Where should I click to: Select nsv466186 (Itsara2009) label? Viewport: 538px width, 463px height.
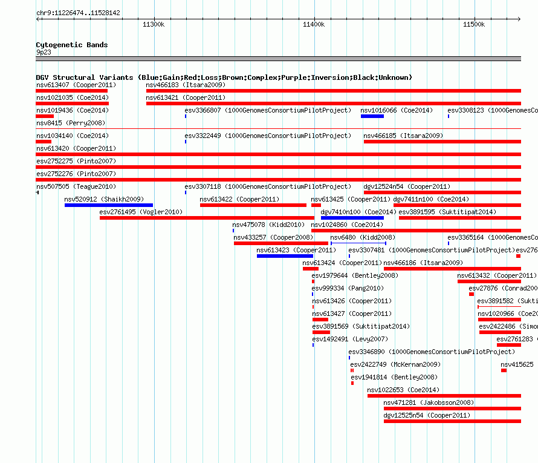423,263
